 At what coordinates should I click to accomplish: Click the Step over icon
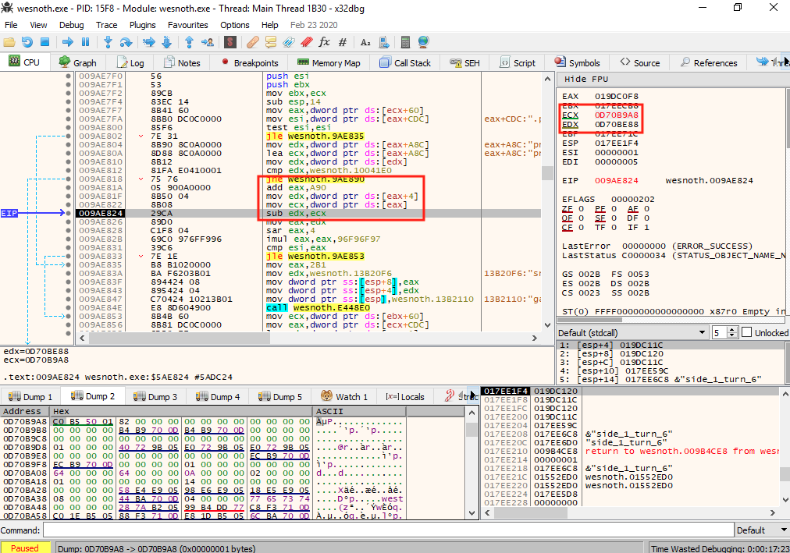click(x=126, y=42)
